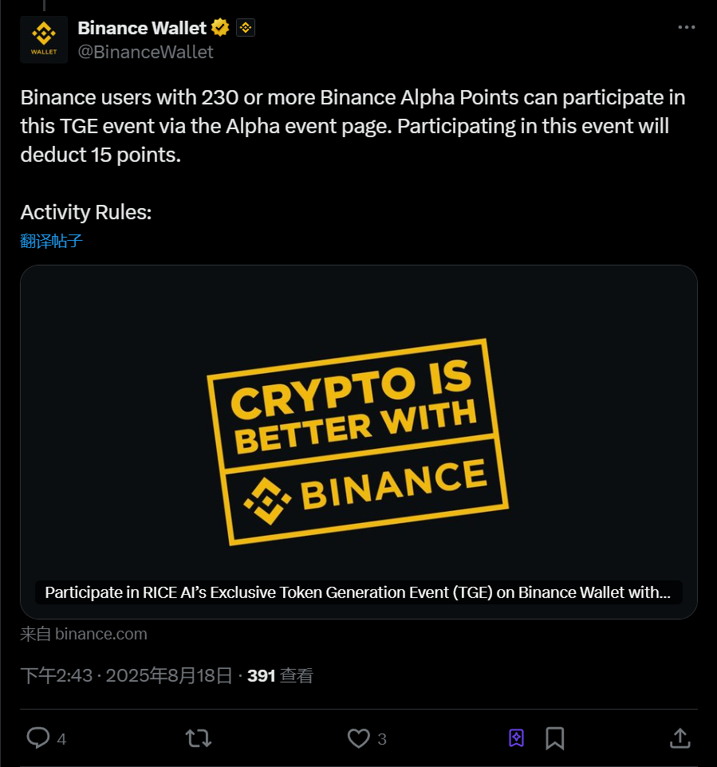This screenshot has width=717, height=767.
Task: Click the 391 查看 view count
Action: coord(280,676)
